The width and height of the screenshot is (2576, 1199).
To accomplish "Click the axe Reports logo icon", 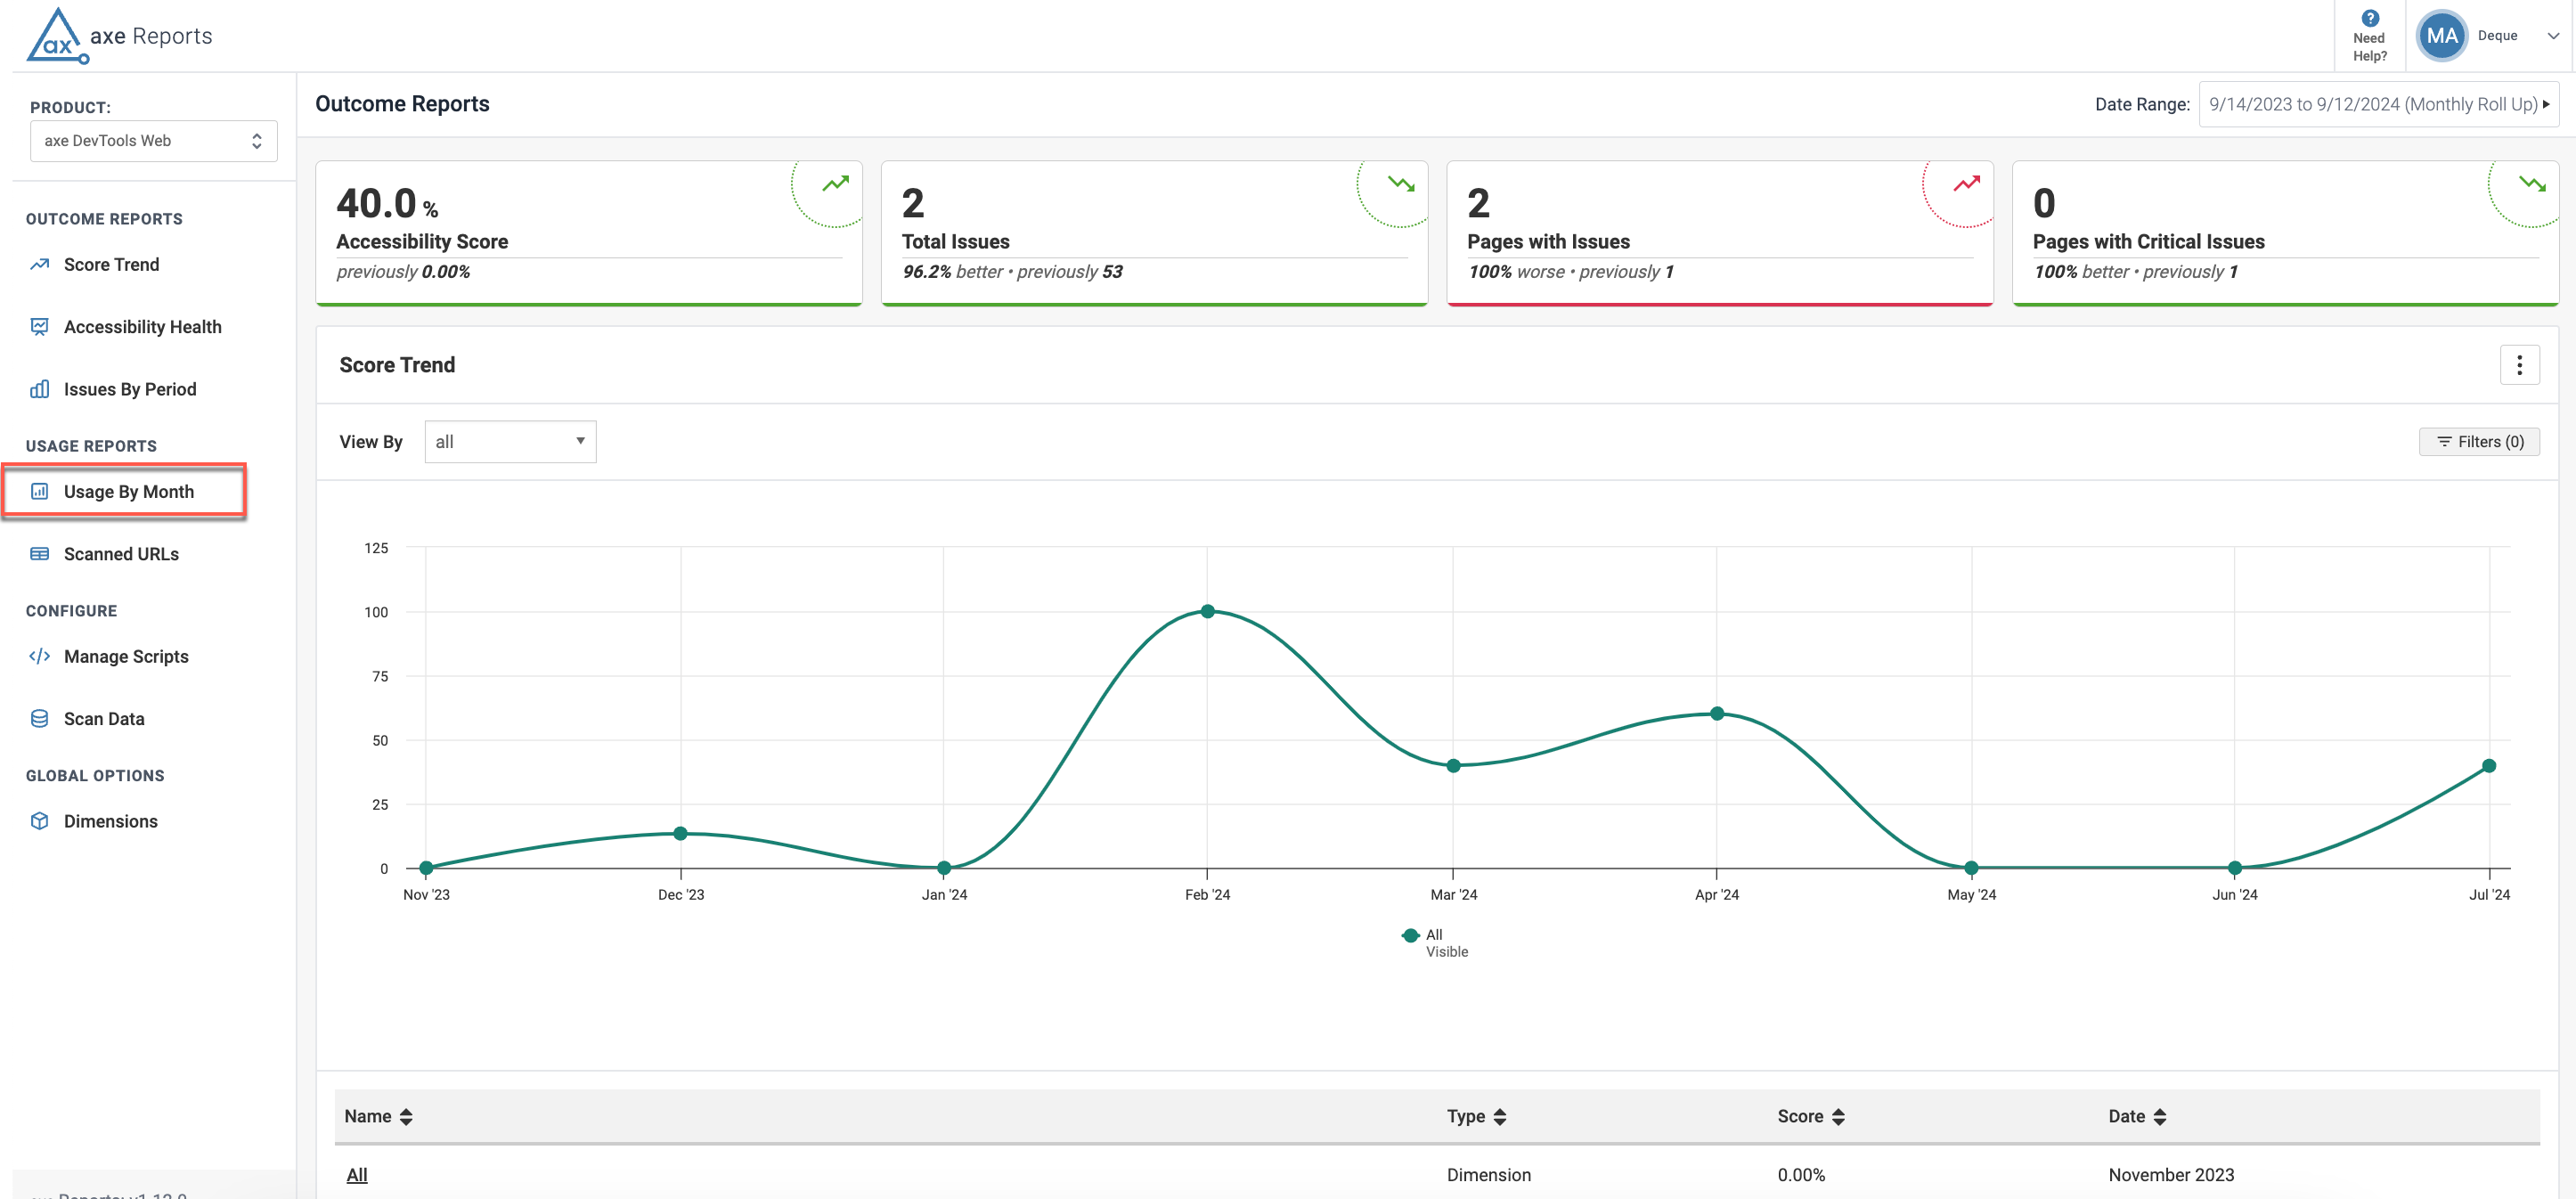I will [57, 36].
